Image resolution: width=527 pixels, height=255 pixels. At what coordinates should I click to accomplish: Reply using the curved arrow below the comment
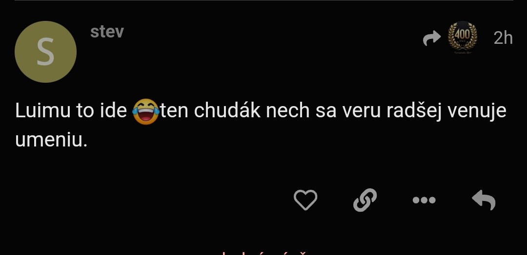(484, 200)
